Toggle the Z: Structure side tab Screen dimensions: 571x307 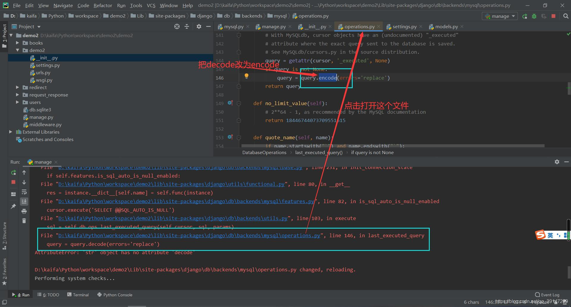pyautogui.click(x=4, y=236)
